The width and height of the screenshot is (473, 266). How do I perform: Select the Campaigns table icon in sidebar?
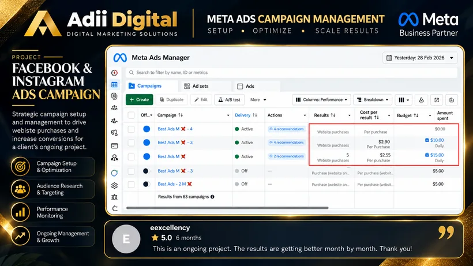114,85
